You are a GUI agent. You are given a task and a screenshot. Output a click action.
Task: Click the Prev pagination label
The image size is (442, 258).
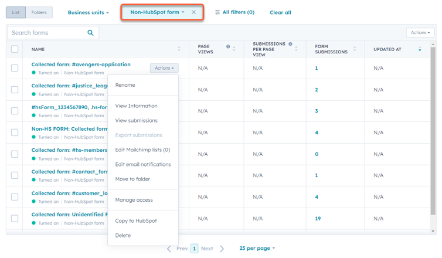tap(182, 249)
